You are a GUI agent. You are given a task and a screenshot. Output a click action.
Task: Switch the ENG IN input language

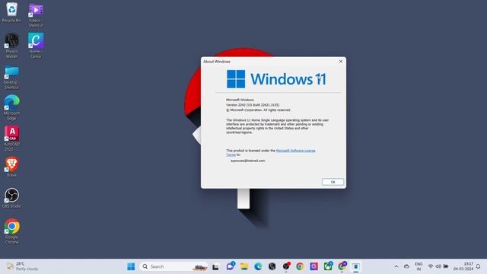pyautogui.click(x=419, y=266)
